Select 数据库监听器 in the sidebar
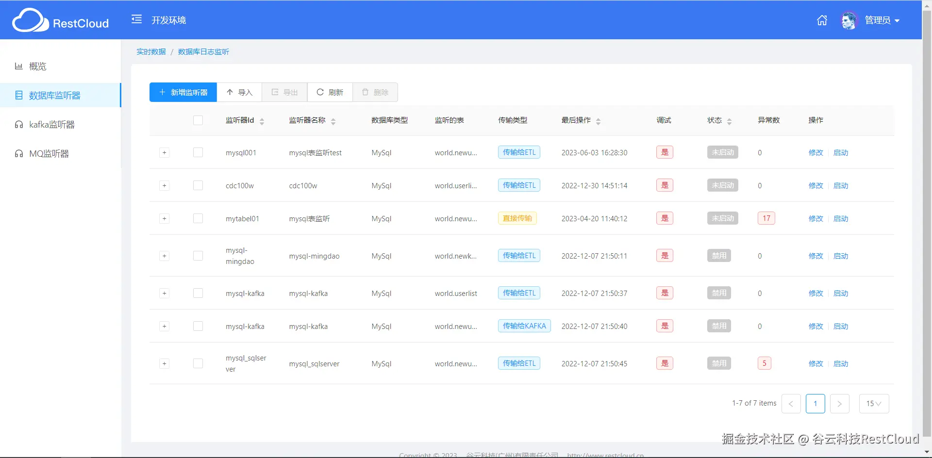 pyautogui.click(x=60, y=96)
